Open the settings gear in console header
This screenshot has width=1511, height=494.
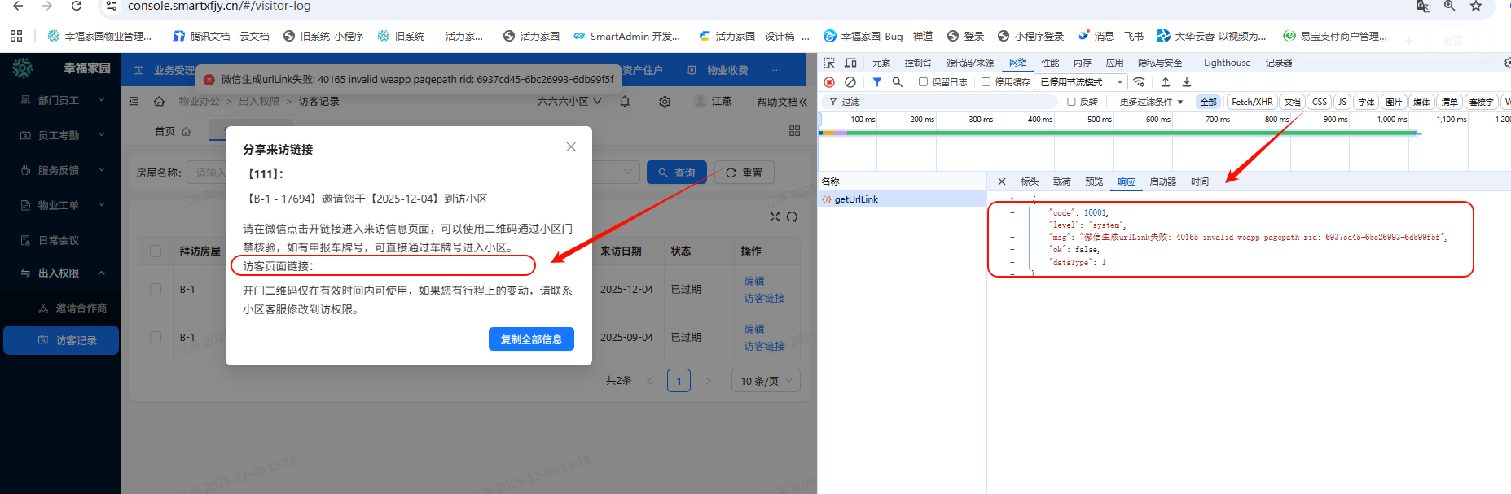pyautogui.click(x=665, y=102)
